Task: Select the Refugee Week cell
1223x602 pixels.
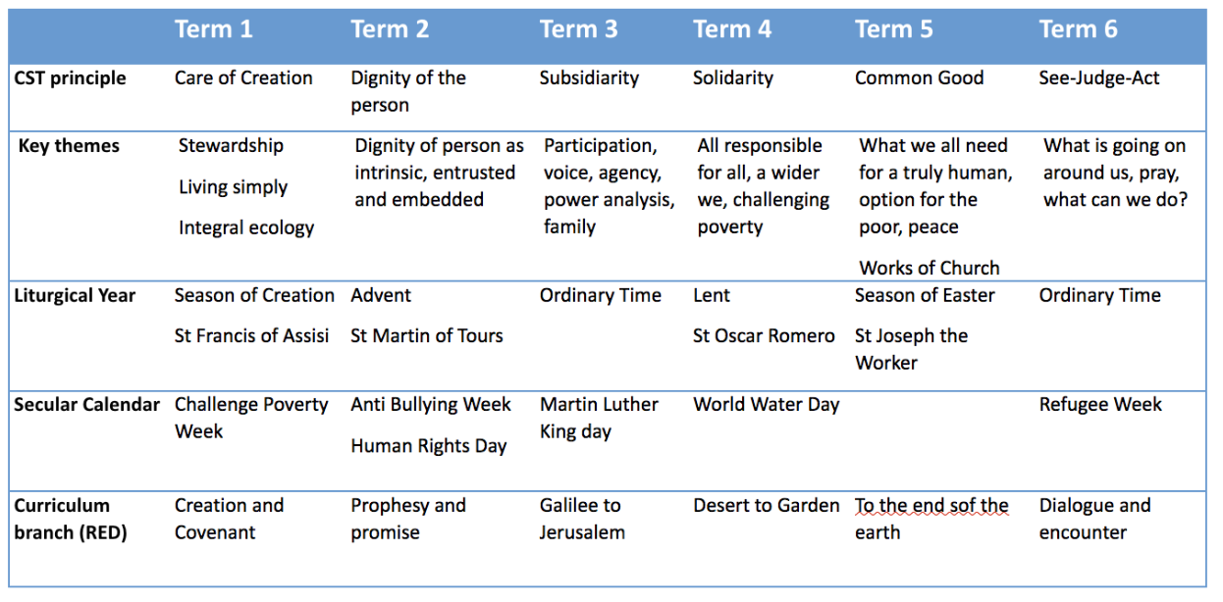Action: coord(1100,405)
